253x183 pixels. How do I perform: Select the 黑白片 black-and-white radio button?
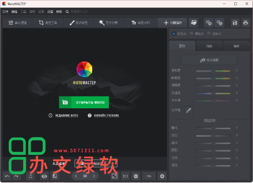191,34
